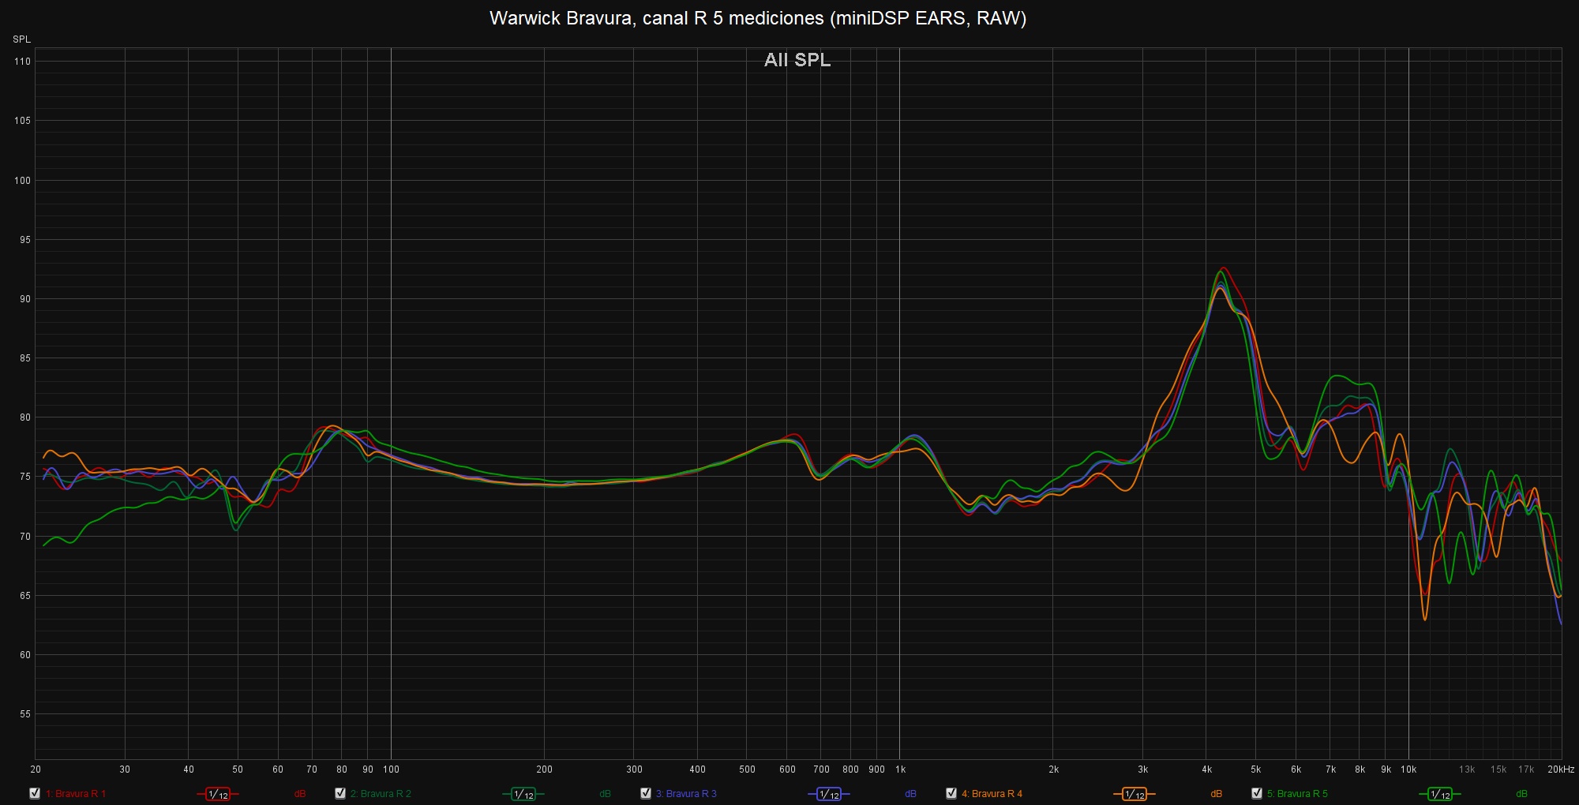Viewport: 1579px width, 805px height.
Task: Select the '1: Bravura R 1' legend label
Action: pos(76,794)
